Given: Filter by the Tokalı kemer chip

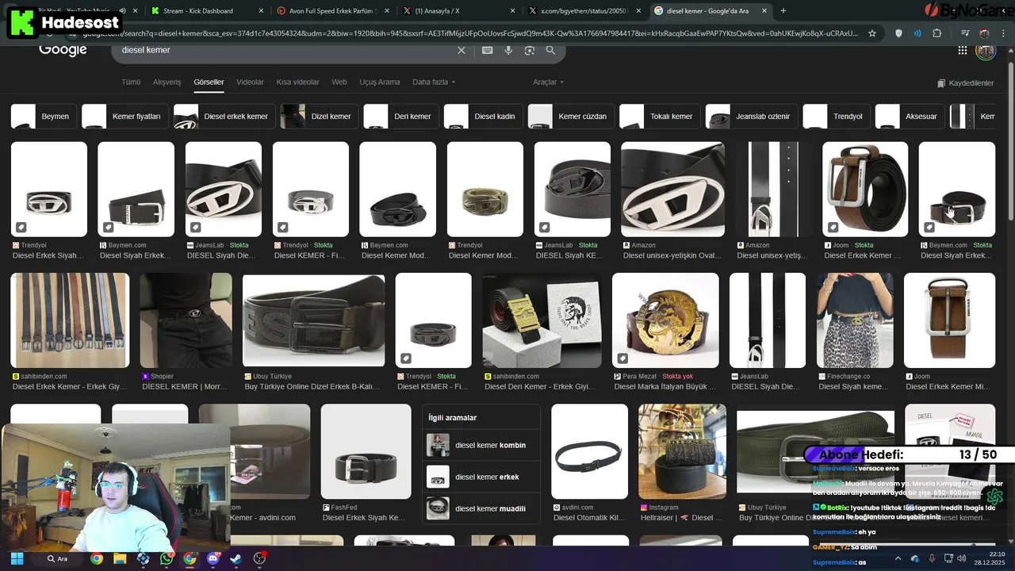Looking at the screenshot, I should (660, 116).
